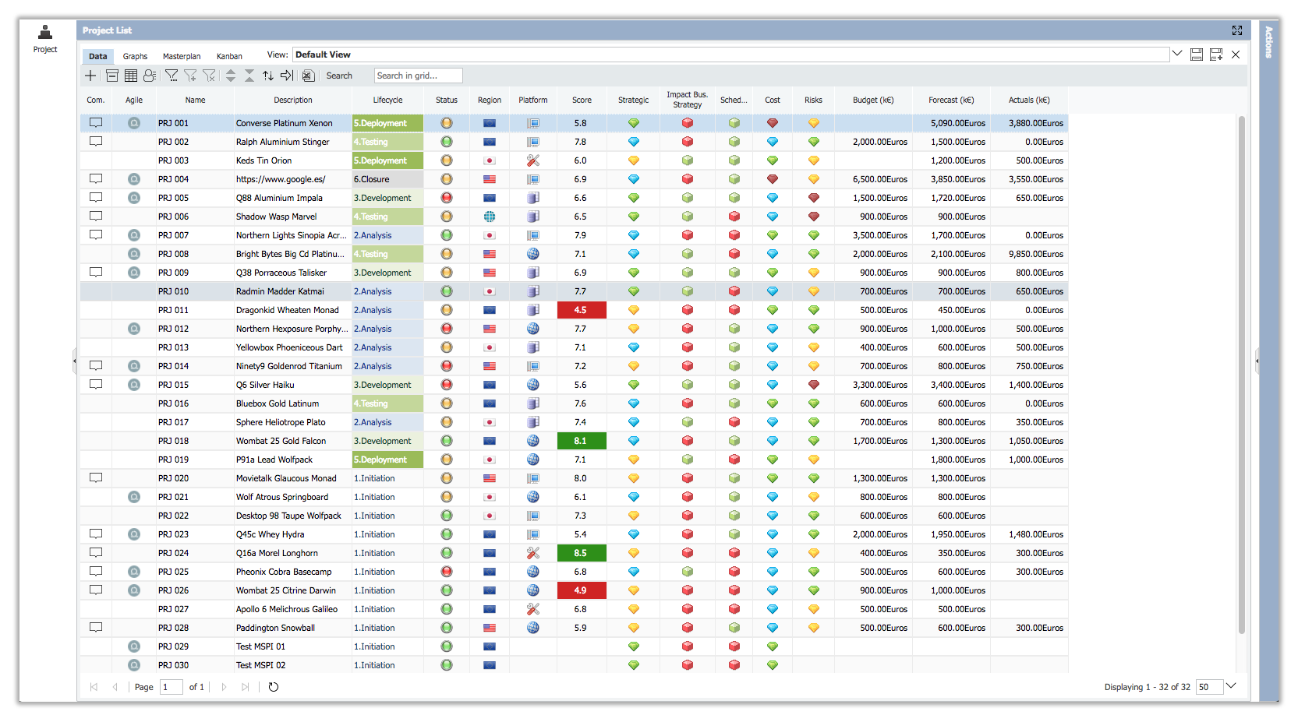Click the agile icon on PRJ 029 row
The image size is (1298, 722).
[x=134, y=646]
